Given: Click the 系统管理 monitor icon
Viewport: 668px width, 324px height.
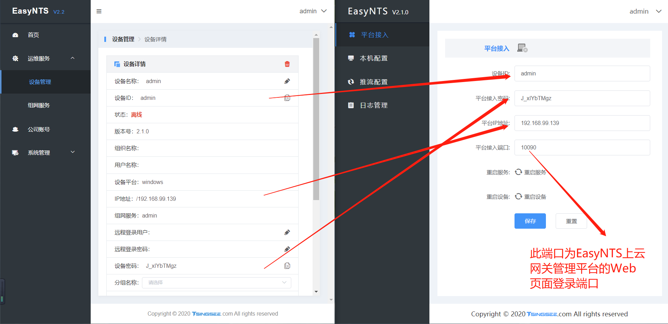Looking at the screenshot, I should click(15, 153).
